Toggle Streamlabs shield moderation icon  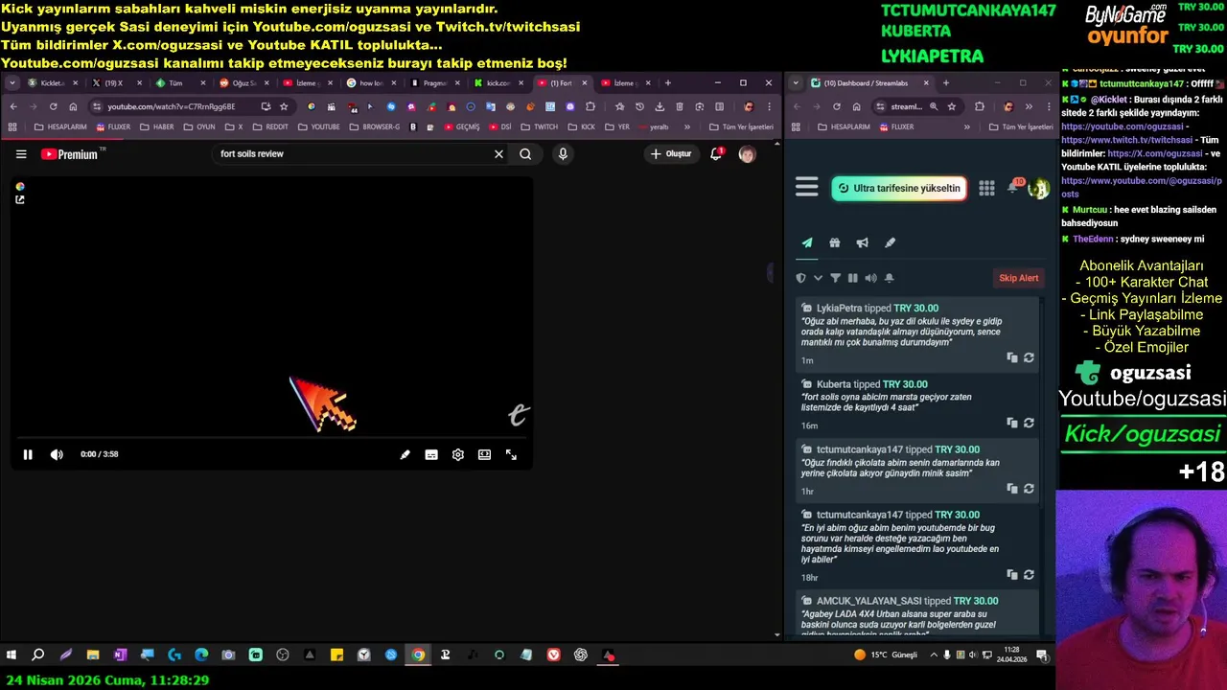[801, 278]
